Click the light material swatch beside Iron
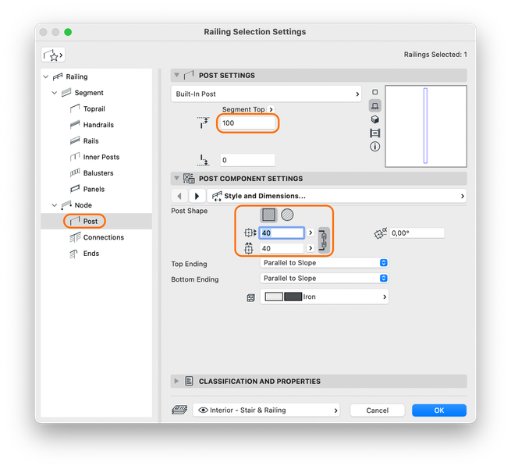 click(x=274, y=297)
